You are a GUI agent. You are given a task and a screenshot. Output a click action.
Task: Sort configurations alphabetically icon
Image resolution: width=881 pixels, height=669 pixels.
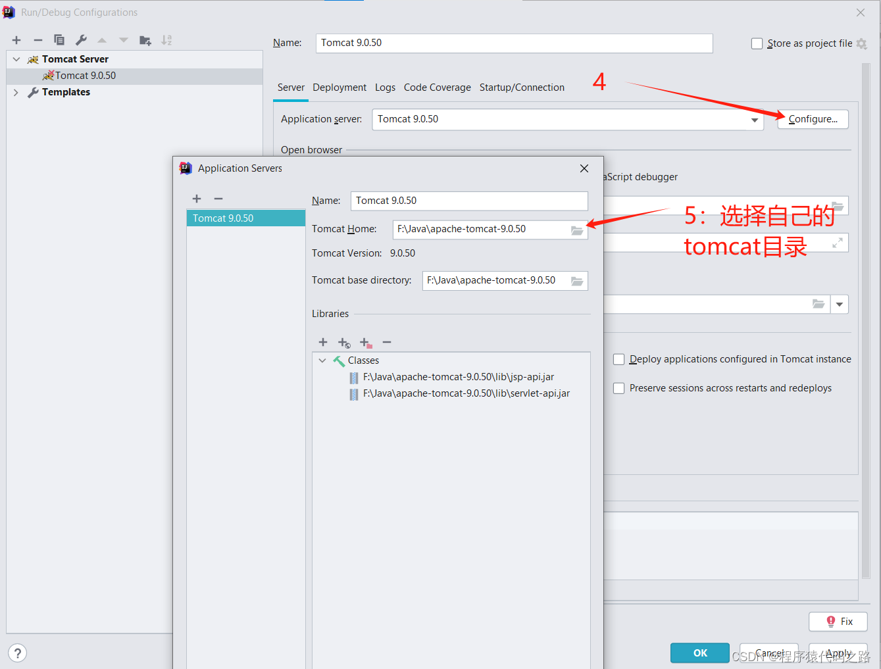pyautogui.click(x=166, y=40)
